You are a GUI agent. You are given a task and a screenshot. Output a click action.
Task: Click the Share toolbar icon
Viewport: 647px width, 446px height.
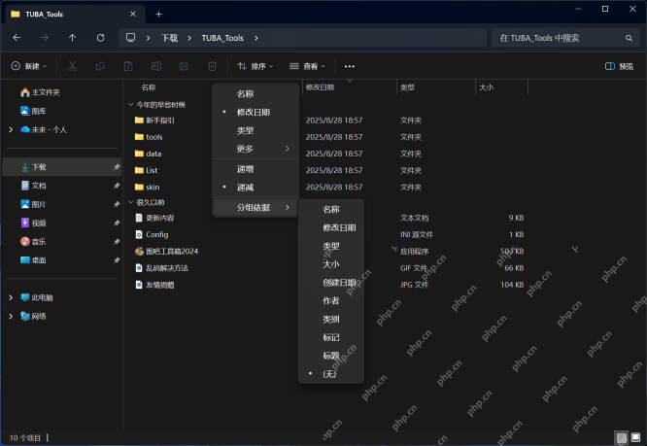click(x=184, y=66)
